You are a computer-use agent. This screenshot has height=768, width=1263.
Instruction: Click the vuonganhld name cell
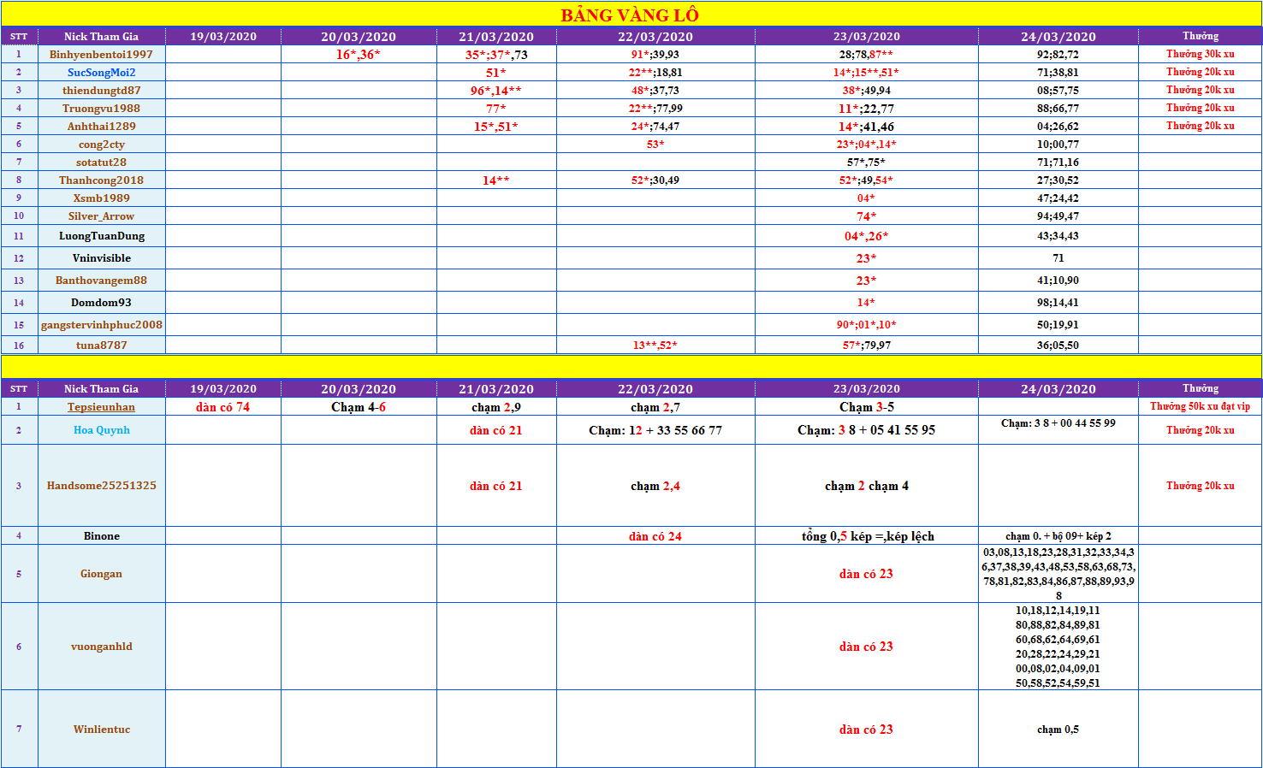[101, 646]
